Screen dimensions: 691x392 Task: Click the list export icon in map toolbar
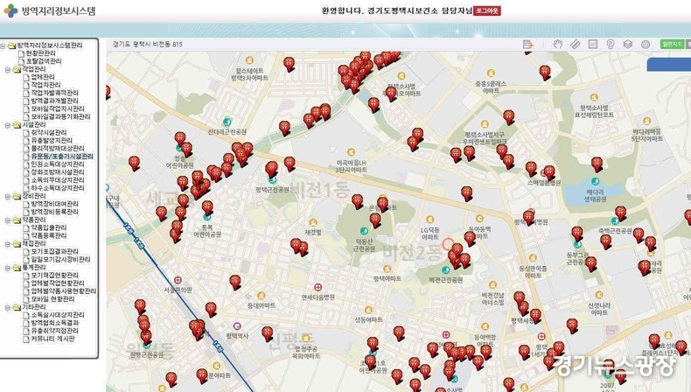coord(527,44)
